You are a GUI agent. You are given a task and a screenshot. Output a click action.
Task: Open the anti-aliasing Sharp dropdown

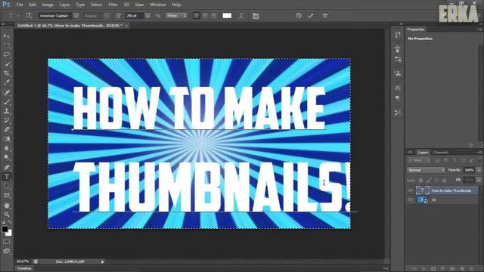coord(176,15)
